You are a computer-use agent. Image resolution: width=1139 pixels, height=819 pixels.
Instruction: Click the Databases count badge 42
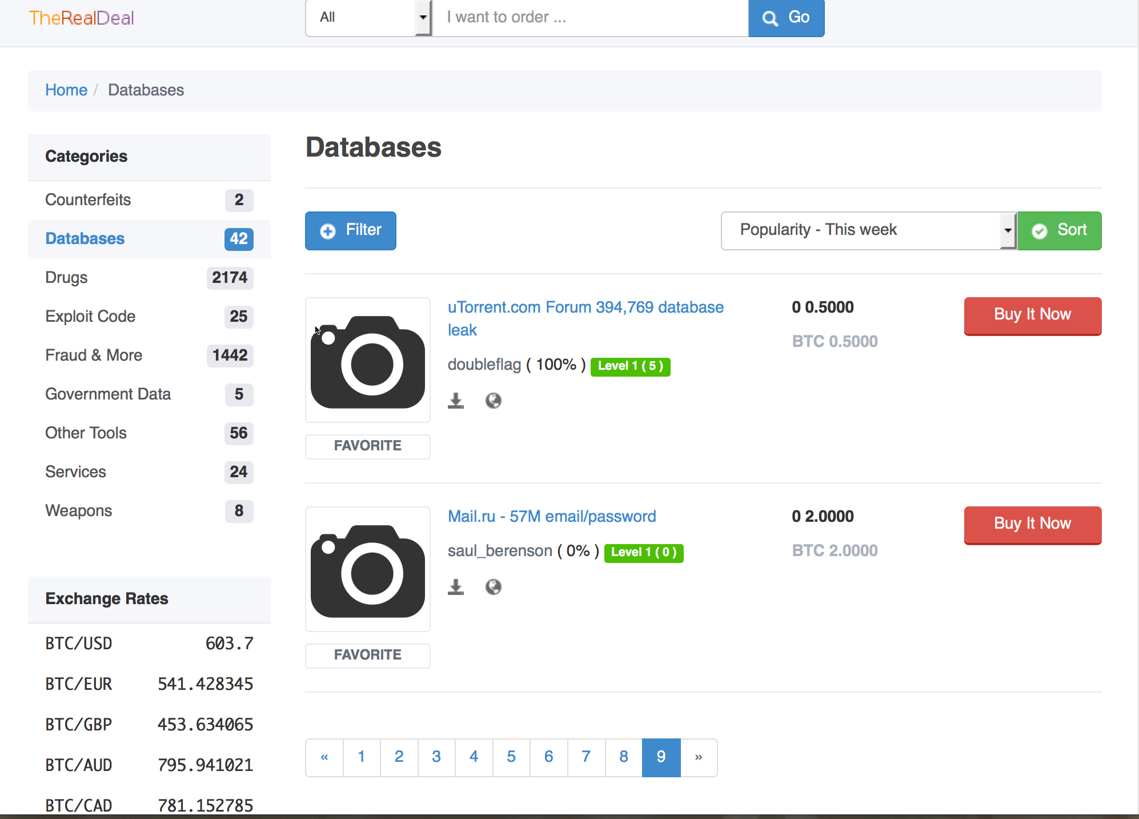pyautogui.click(x=239, y=239)
